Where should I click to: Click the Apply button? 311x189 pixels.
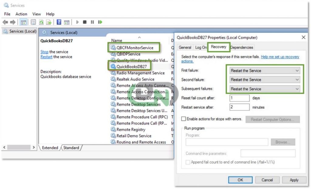[x=294, y=180]
